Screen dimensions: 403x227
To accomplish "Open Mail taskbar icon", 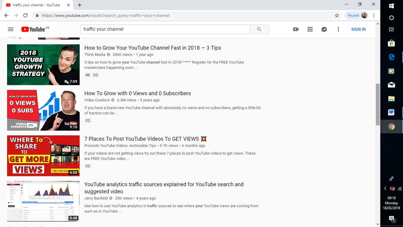I will (x=391, y=85).
